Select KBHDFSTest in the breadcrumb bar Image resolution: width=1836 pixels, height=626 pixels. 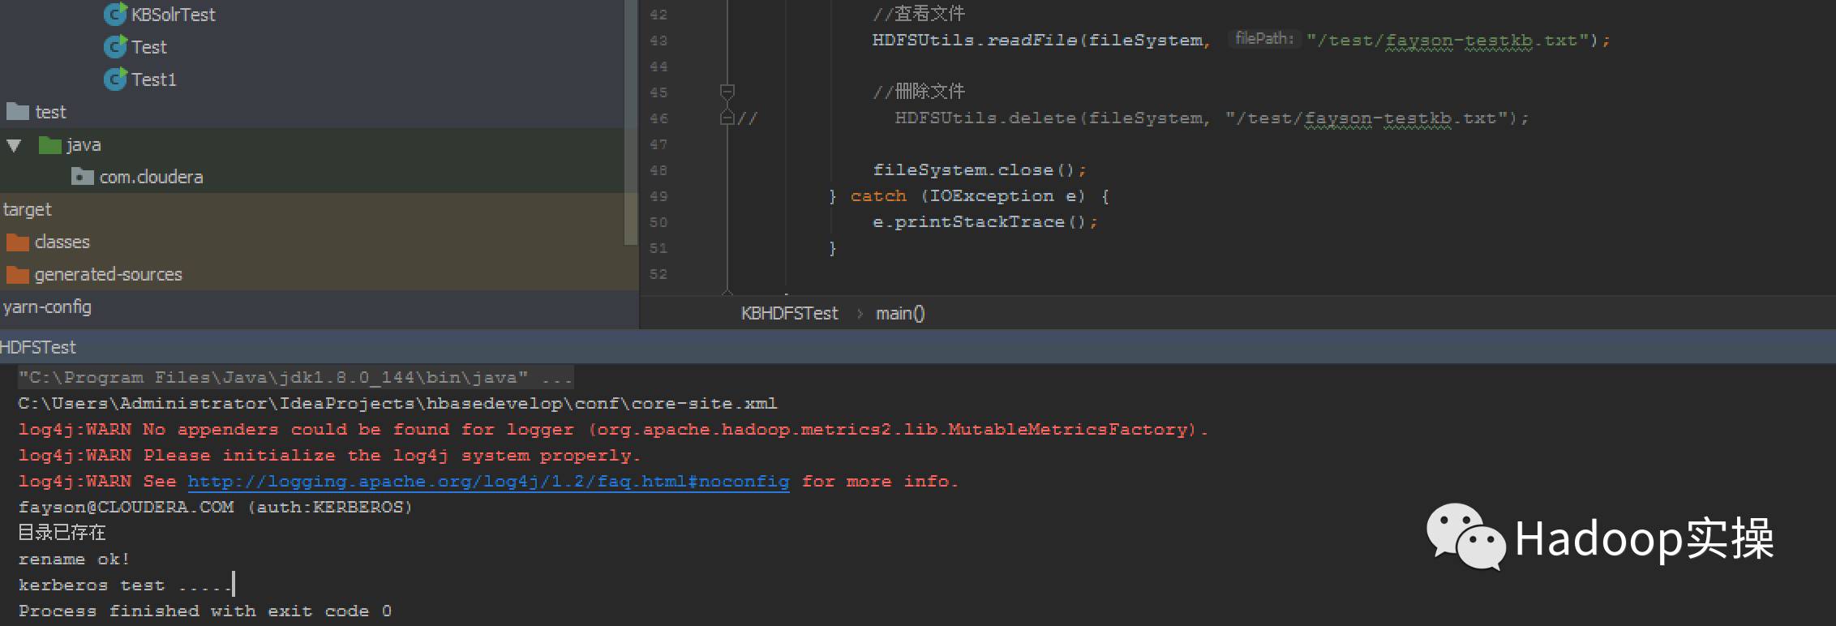tap(789, 313)
